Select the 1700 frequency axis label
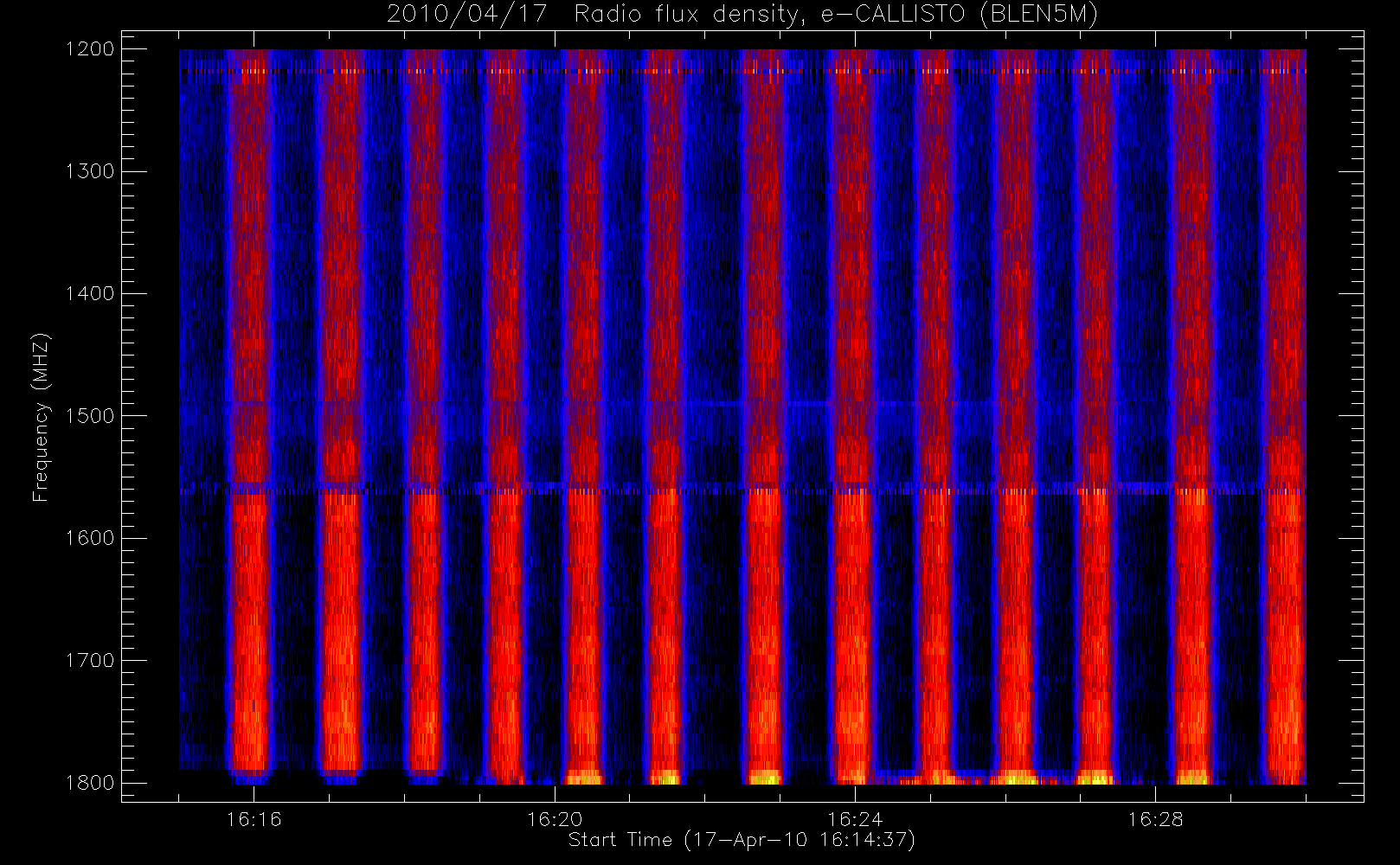1400x865 pixels. [x=90, y=661]
